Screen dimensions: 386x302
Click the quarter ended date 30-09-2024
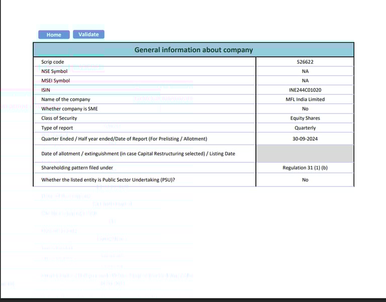click(305, 139)
